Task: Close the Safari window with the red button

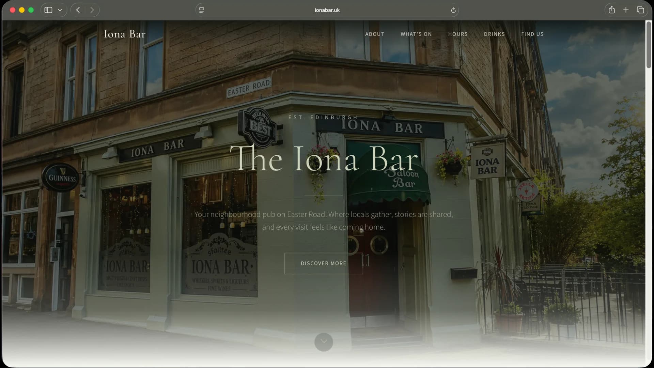Action: coord(13,10)
